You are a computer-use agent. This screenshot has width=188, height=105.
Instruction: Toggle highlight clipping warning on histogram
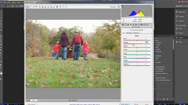151,6
